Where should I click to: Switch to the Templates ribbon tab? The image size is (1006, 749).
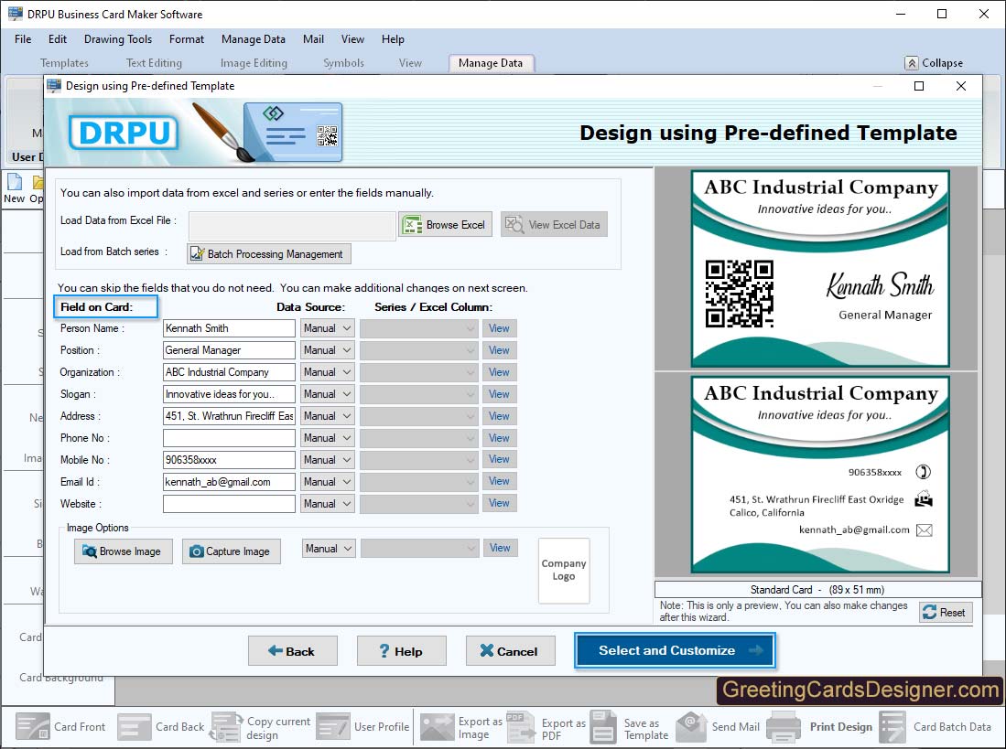[x=64, y=63]
